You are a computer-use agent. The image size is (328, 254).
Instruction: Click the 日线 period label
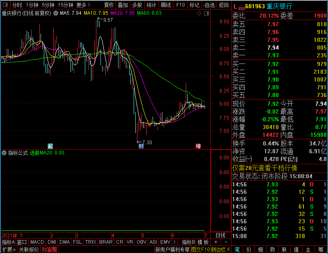pyautogui.click(x=221, y=236)
